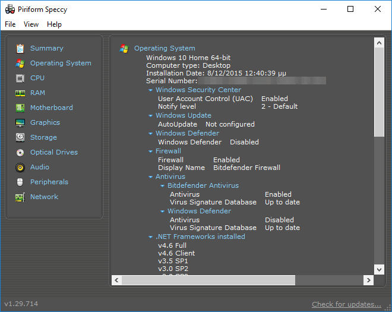
Task: Open the CPU section
Action: [x=37, y=78]
